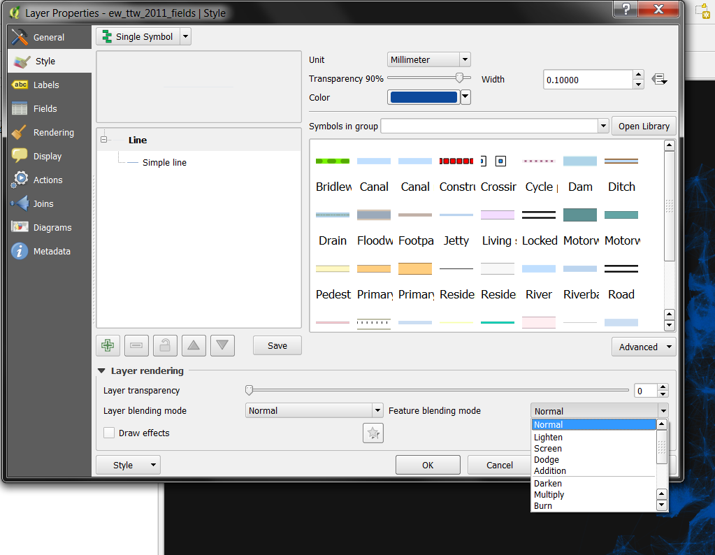Open the Single Symbol renderer dropdown
The image size is (715, 555).
143,36
